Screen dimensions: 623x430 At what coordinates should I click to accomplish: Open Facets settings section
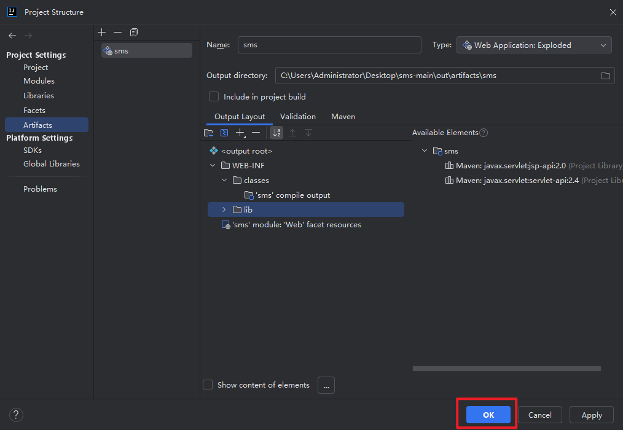[34, 111]
